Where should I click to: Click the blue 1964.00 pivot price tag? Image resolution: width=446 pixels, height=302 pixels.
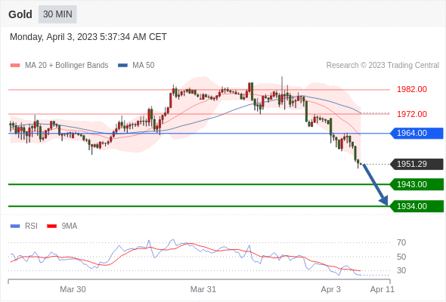coord(417,133)
